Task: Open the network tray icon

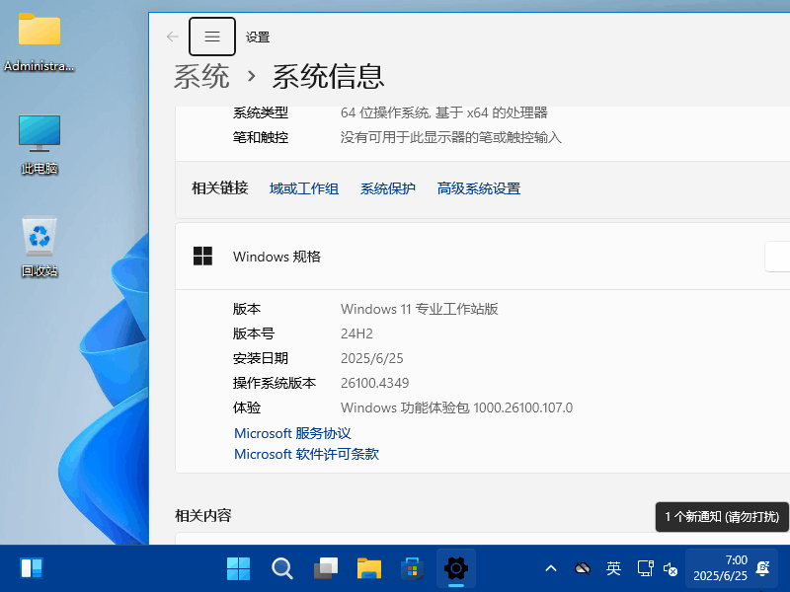Action: (646, 569)
